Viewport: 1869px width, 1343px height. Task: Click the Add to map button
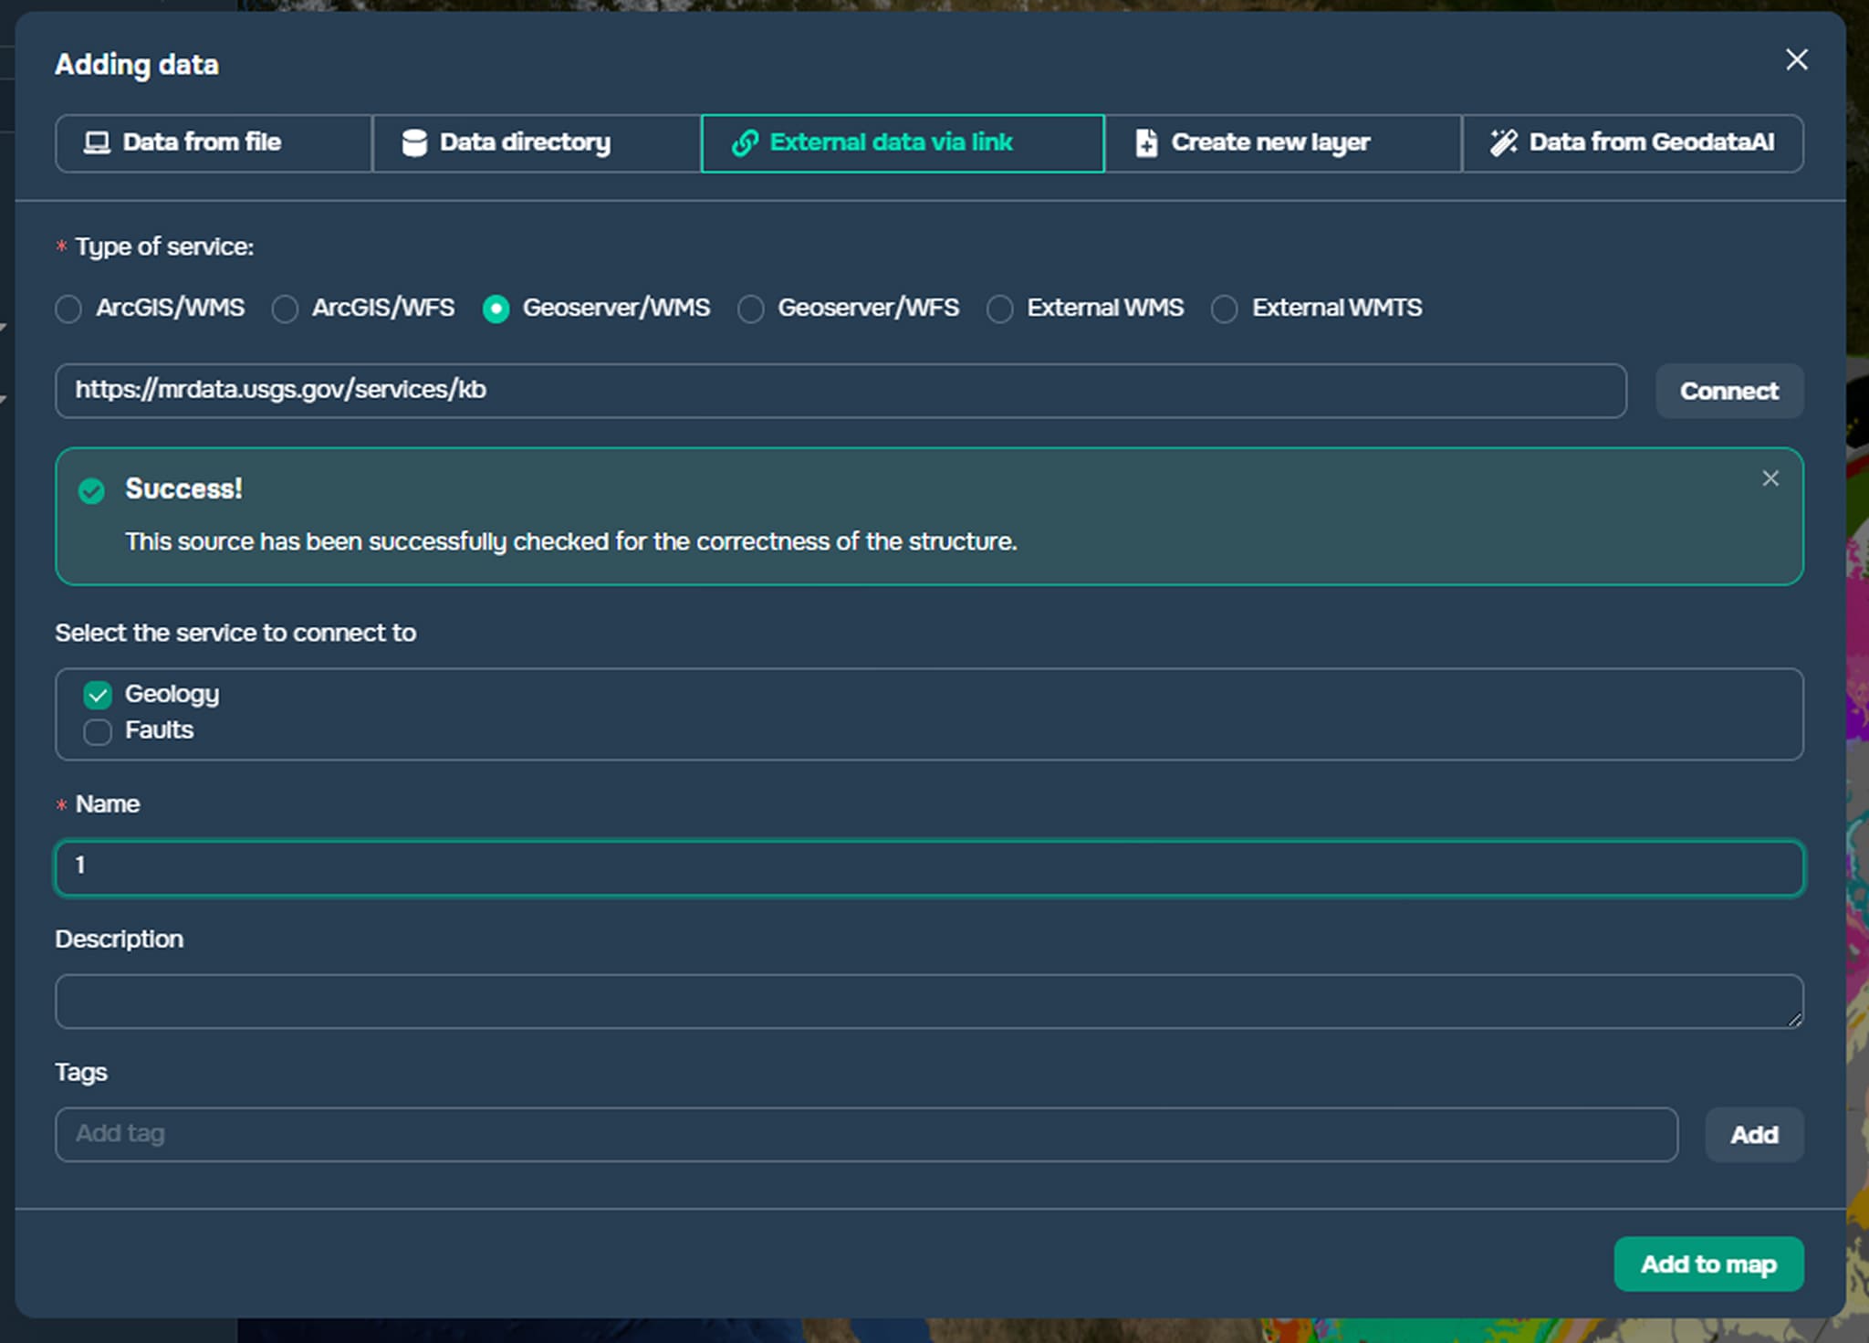[1707, 1264]
